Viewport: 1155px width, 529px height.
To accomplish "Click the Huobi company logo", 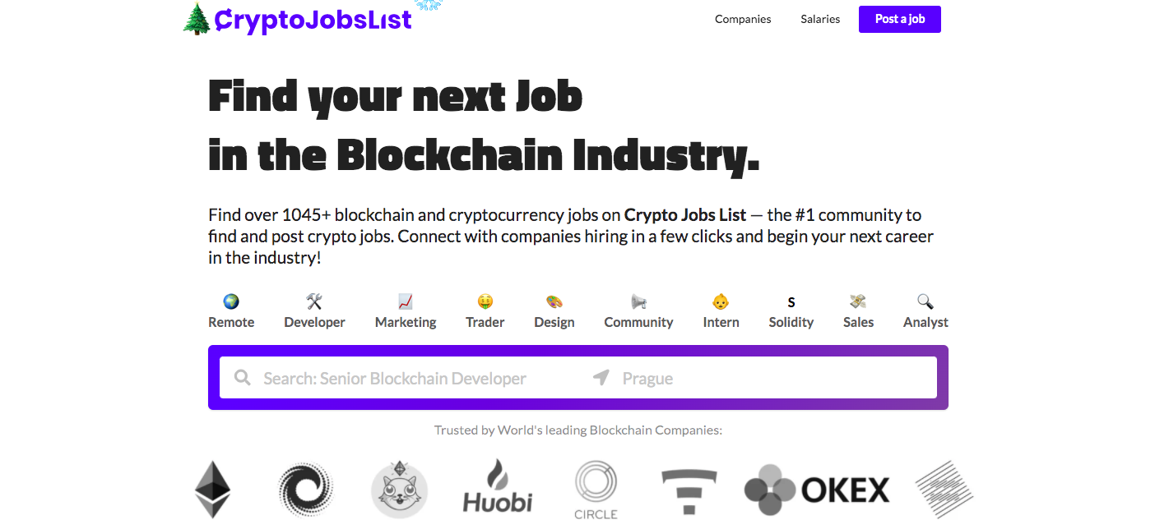I will [498, 486].
